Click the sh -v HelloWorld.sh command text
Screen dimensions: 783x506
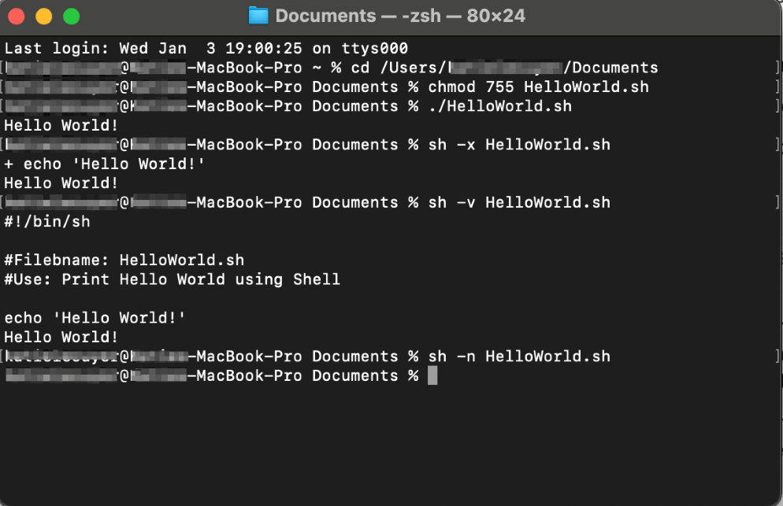(x=518, y=201)
